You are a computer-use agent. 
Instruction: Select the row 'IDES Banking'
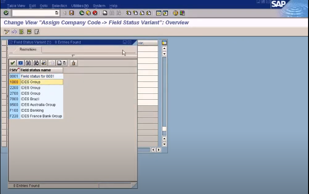[x=36, y=110]
